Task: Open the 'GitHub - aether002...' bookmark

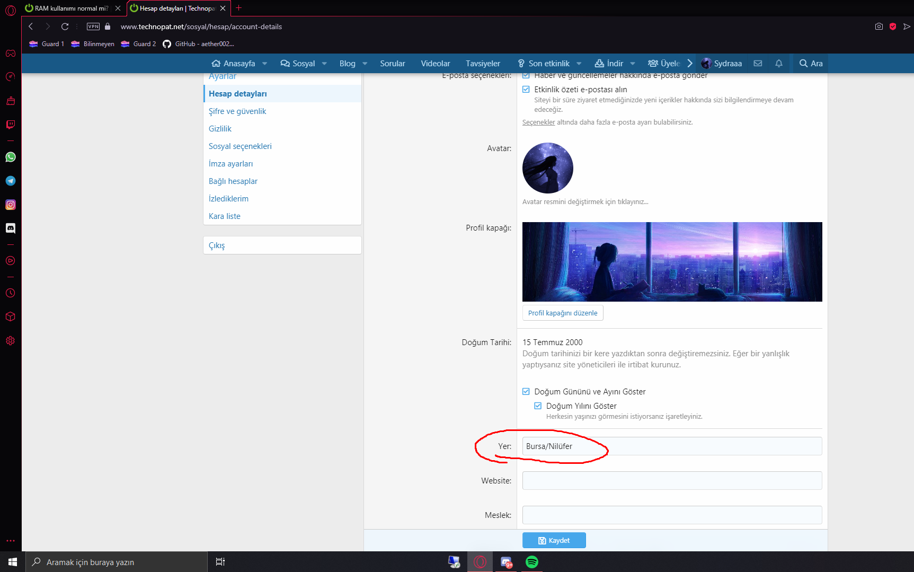Action: 198,44
